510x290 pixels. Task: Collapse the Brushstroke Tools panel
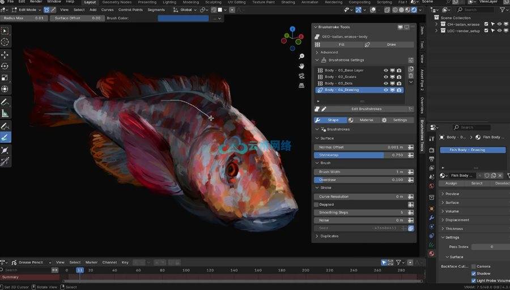tap(316, 27)
